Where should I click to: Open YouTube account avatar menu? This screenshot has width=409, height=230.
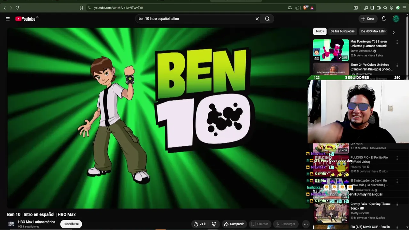click(x=396, y=19)
